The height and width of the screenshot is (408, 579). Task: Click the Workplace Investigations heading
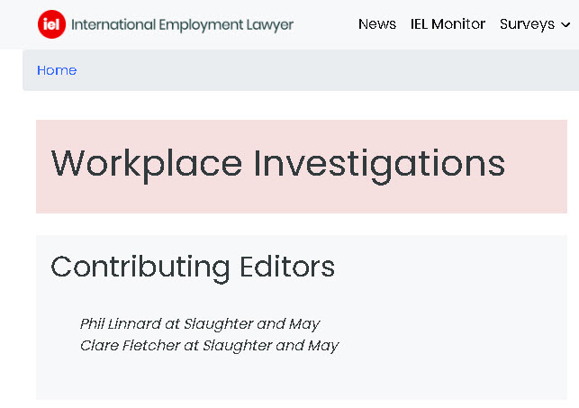[277, 164]
